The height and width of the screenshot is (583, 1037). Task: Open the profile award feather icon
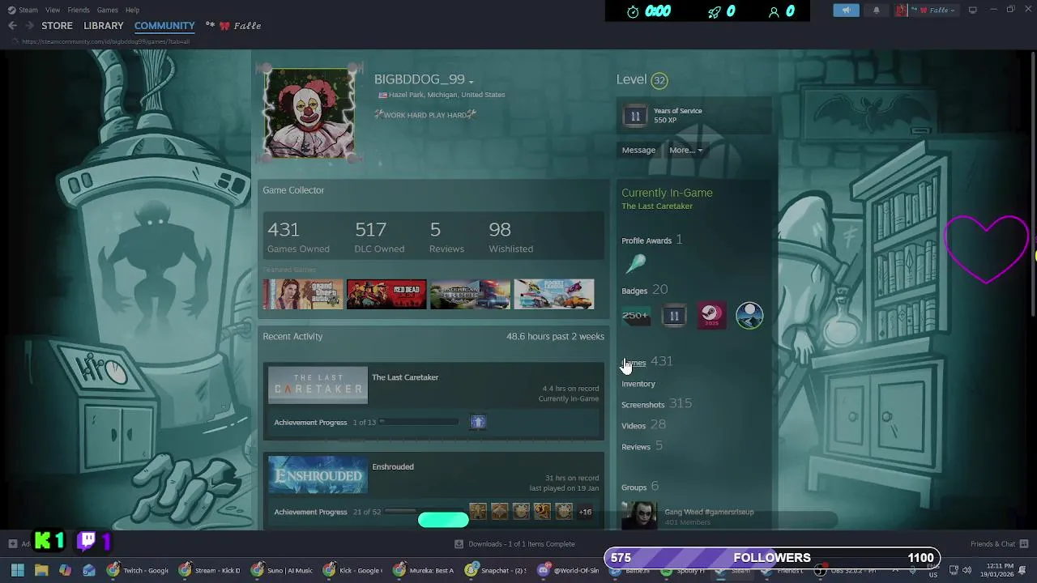click(x=636, y=264)
